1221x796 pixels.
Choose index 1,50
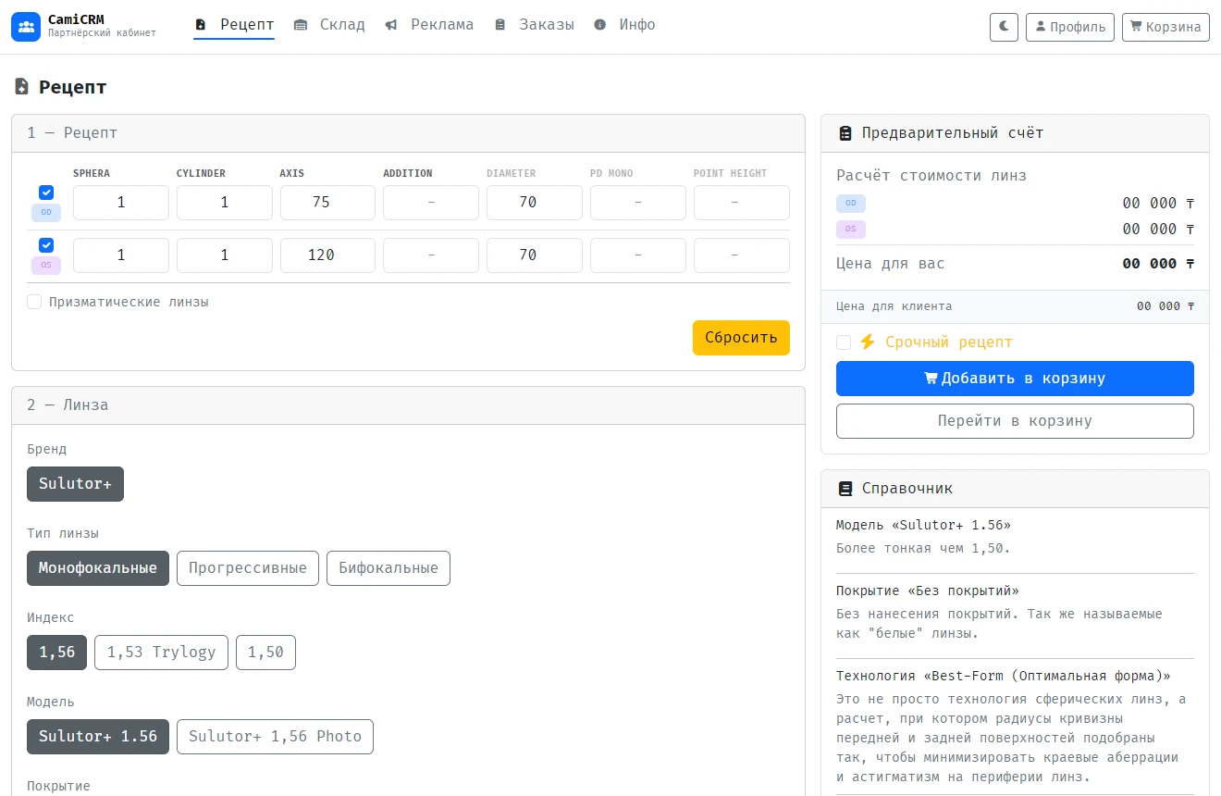pos(265,653)
